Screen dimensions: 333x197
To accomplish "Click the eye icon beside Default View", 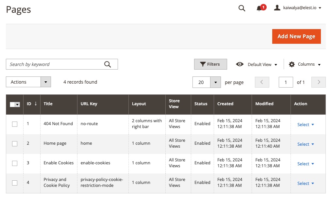I will pyautogui.click(x=240, y=64).
